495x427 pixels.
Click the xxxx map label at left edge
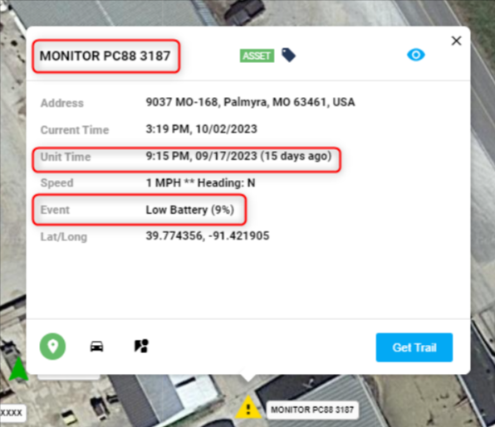click(12, 413)
